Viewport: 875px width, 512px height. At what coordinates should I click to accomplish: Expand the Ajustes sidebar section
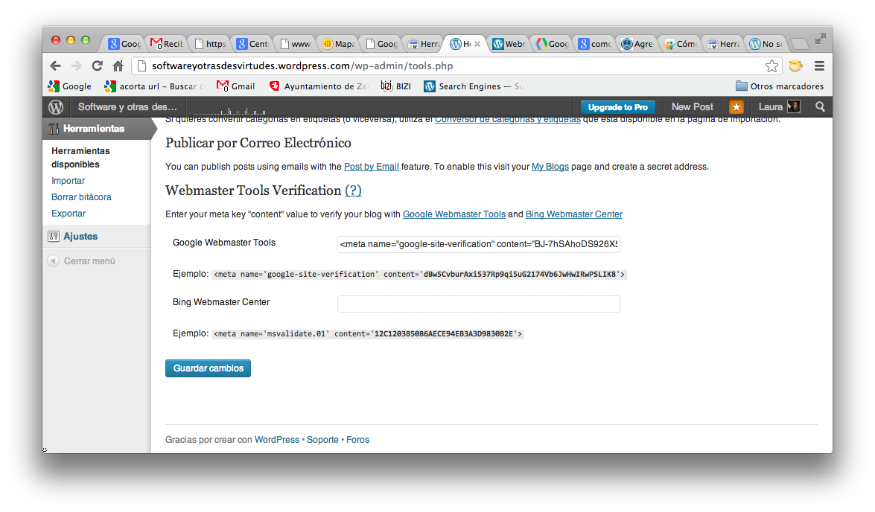click(80, 237)
